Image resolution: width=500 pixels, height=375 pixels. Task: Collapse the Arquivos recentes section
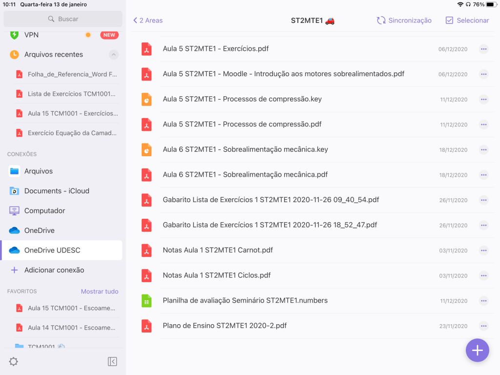pos(113,55)
